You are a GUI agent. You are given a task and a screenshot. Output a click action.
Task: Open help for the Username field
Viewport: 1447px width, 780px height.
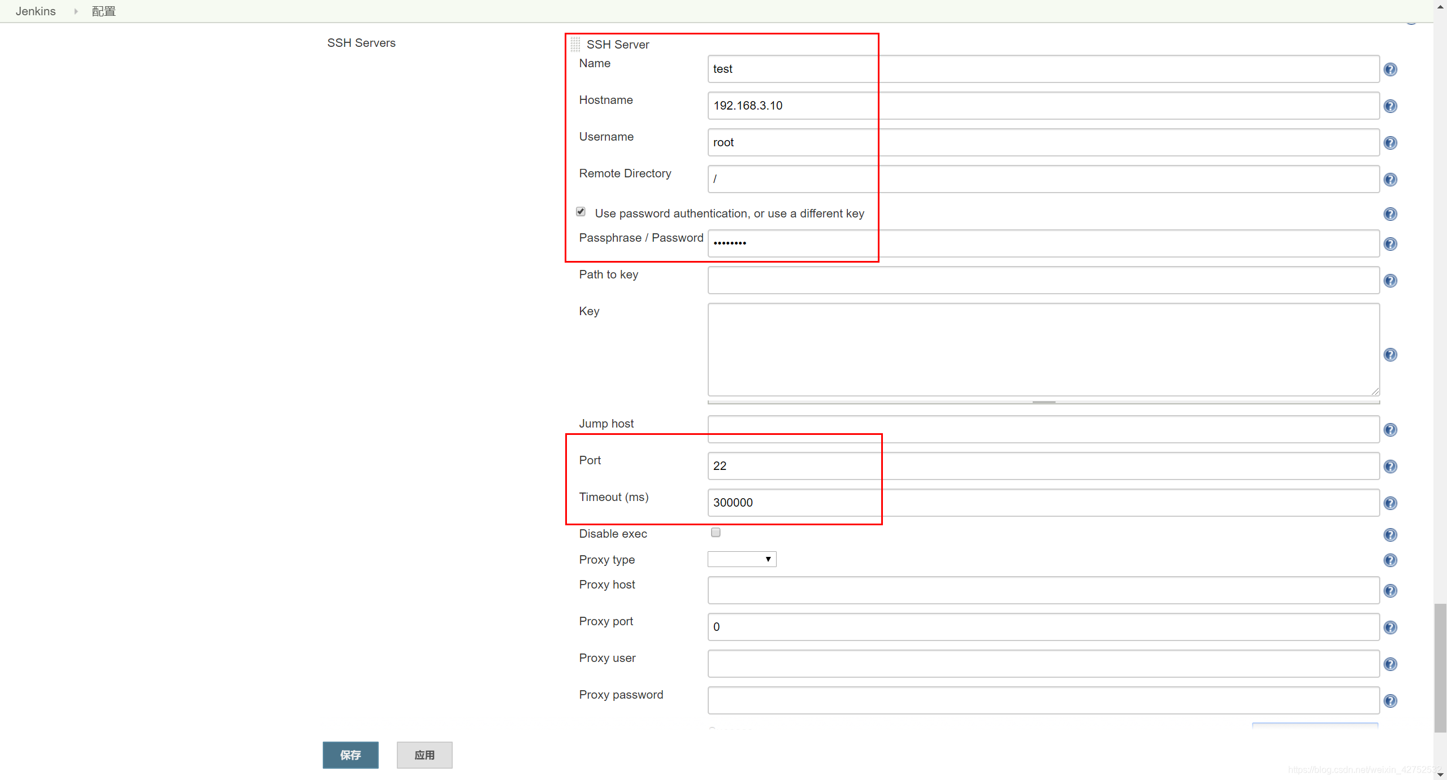pyautogui.click(x=1390, y=143)
